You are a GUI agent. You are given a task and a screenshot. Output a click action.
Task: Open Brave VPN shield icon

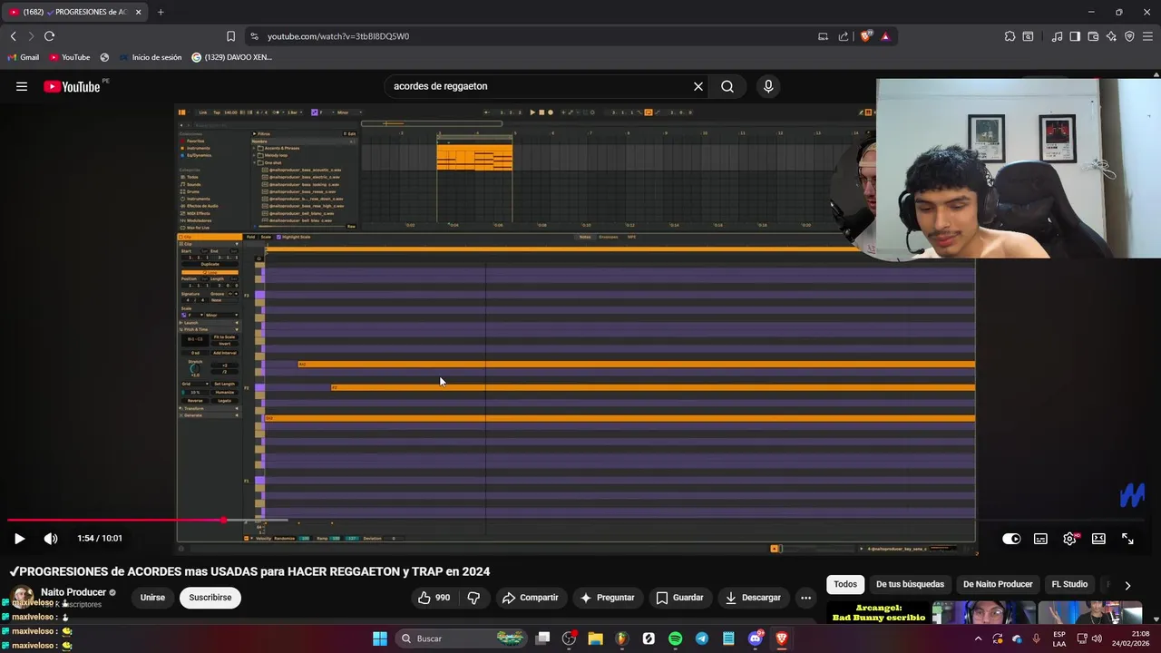tap(1129, 36)
